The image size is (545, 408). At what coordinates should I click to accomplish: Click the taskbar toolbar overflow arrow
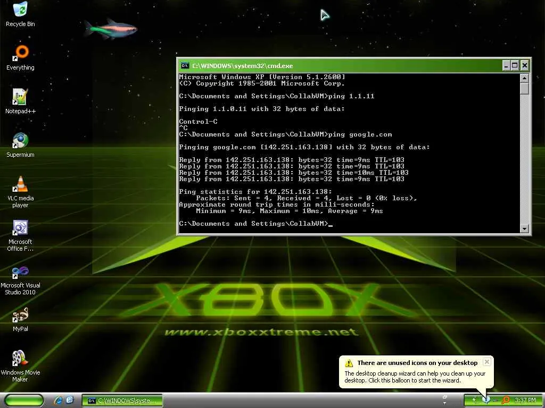coord(444,403)
